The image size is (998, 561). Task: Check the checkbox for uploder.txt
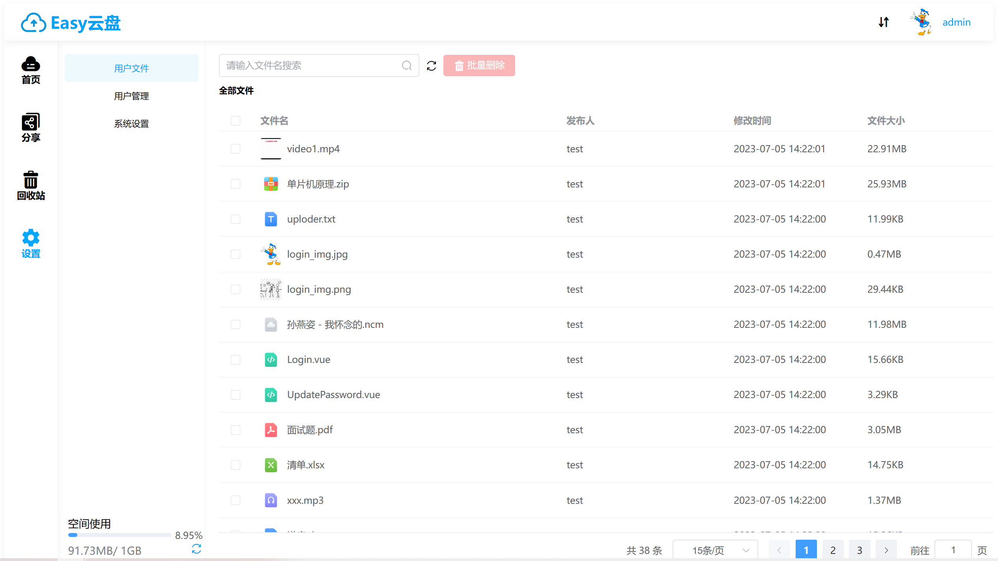pos(235,219)
